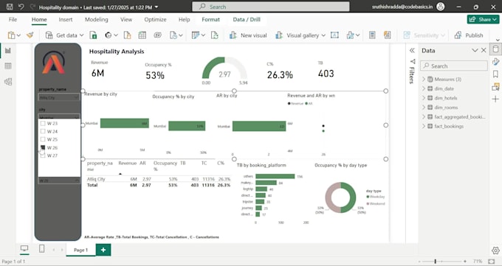Switch to the Modeling ribbon tab
Screen dimensions: 502x266
tap(97, 19)
